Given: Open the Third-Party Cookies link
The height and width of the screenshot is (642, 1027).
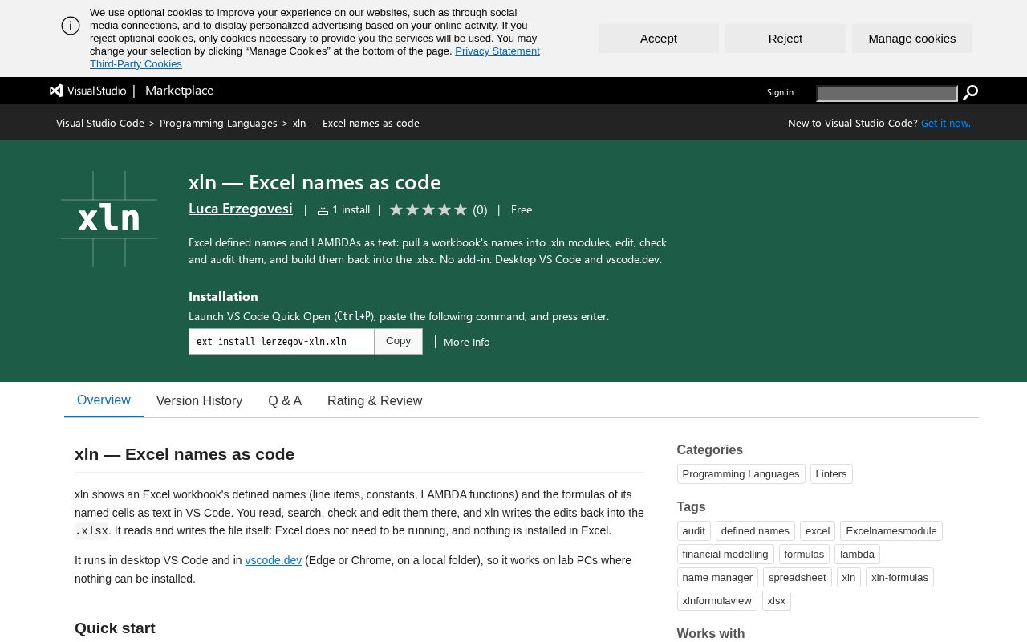Looking at the screenshot, I should [136, 64].
